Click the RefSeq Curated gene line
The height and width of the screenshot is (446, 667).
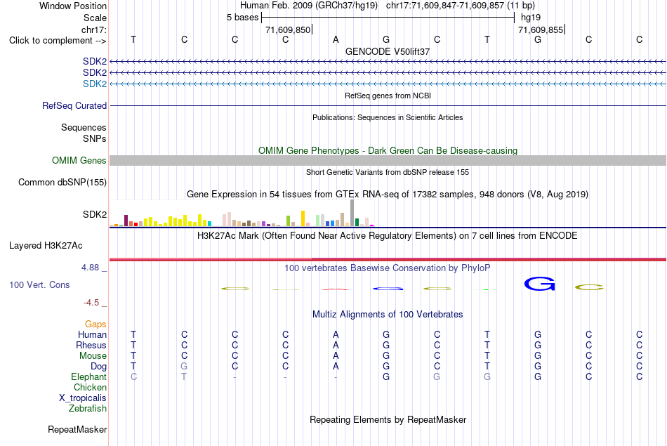click(x=388, y=105)
